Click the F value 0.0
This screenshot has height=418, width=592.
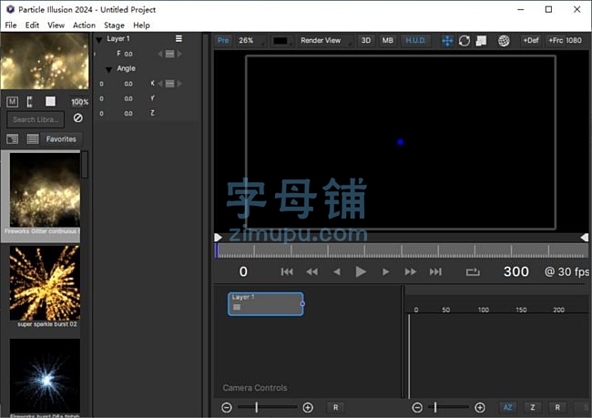pos(128,54)
